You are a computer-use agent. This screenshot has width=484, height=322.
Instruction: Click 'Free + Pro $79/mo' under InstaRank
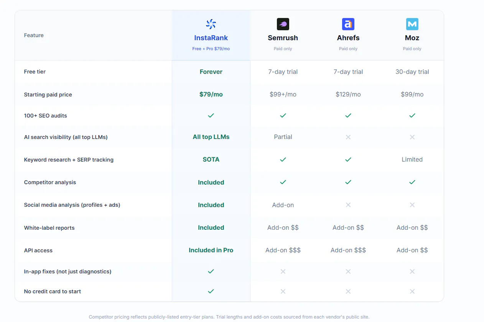coord(211,49)
